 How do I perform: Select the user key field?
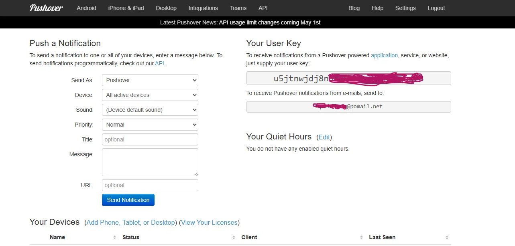(x=349, y=78)
